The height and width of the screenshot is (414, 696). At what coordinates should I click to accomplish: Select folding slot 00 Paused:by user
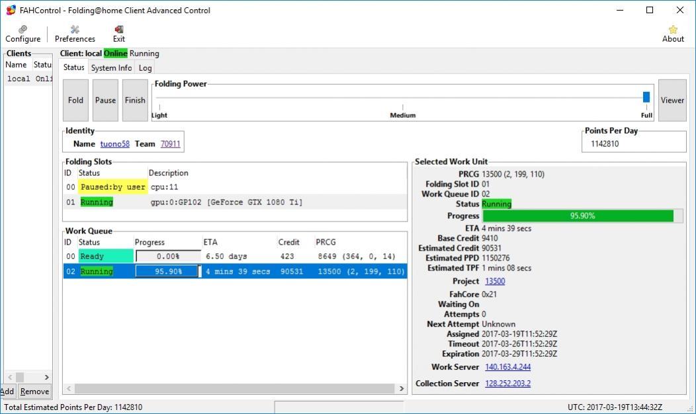pos(236,186)
